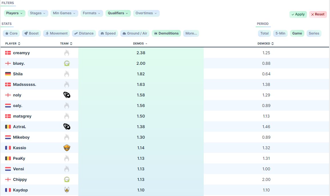Screen dimensions: 330x196
Task: Set the period to Total
Action: point(264,33)
